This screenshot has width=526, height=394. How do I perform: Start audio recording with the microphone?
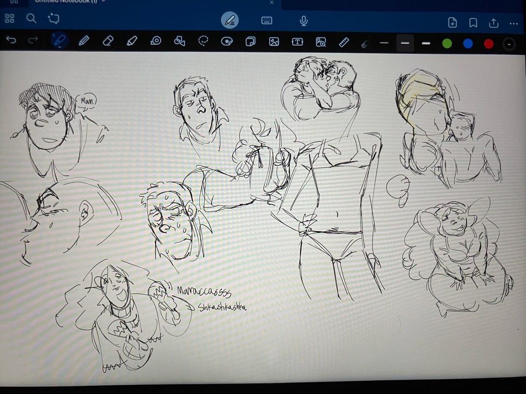pos(304,21)
